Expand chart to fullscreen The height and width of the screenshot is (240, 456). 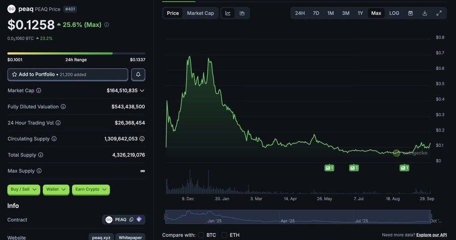coord(439,13)
